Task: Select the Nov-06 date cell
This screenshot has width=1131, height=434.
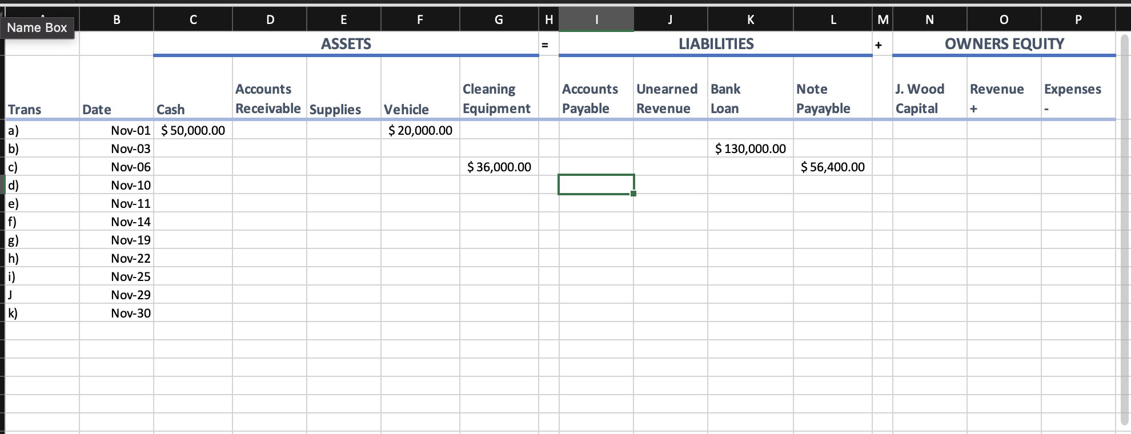Action: tap(117, 167)
